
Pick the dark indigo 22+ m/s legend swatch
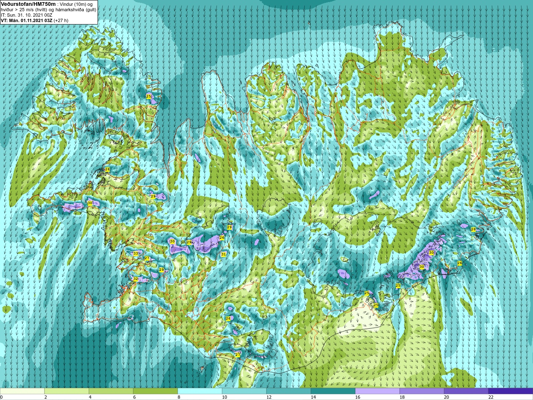pyautogui.click(x=511, y=391)
